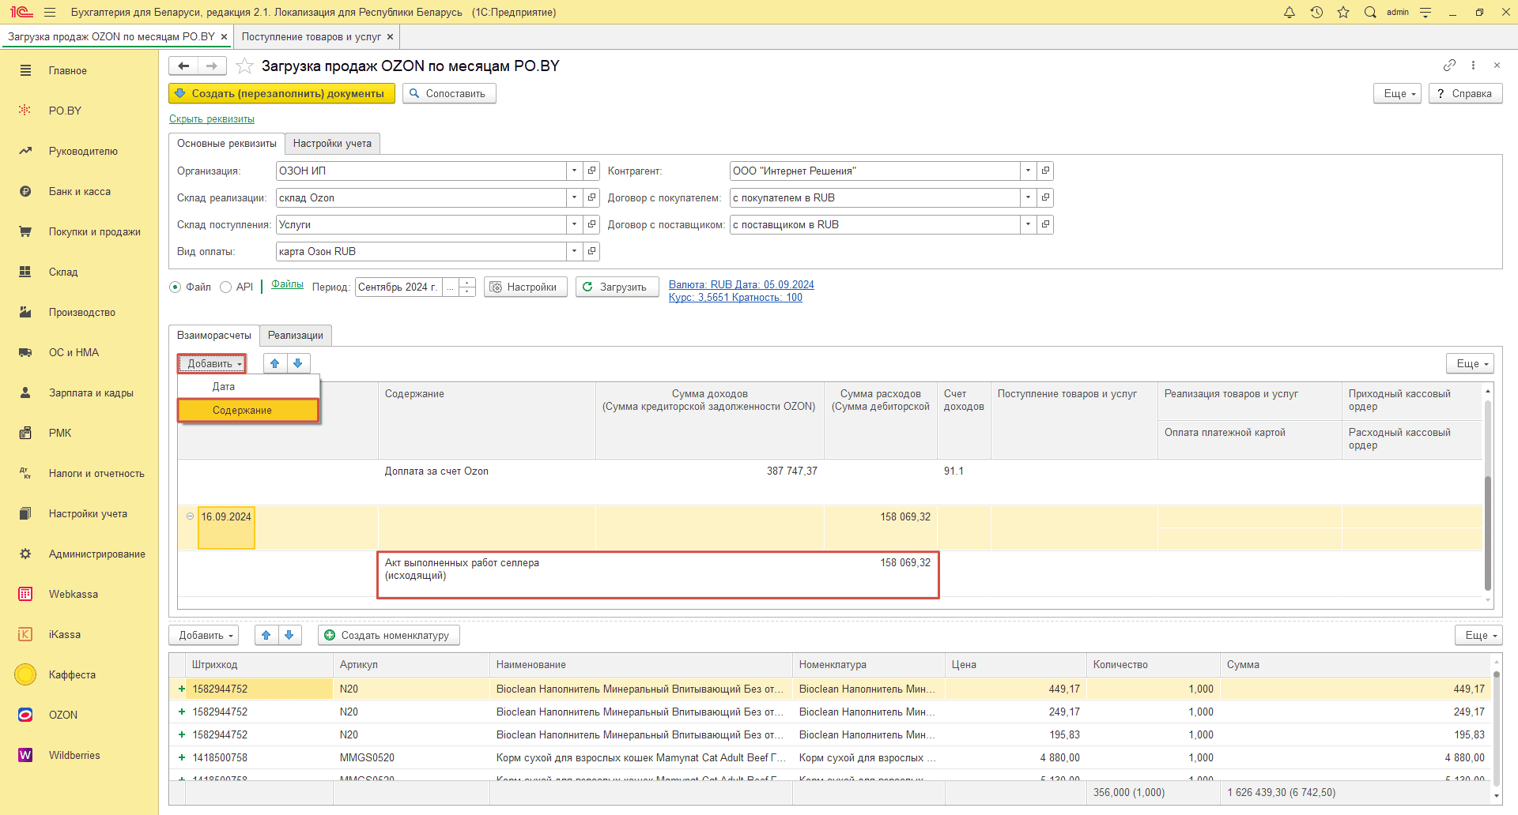Open history clock icon in title bar
The image size is (1518, 815).
[x=1316, y=12]
